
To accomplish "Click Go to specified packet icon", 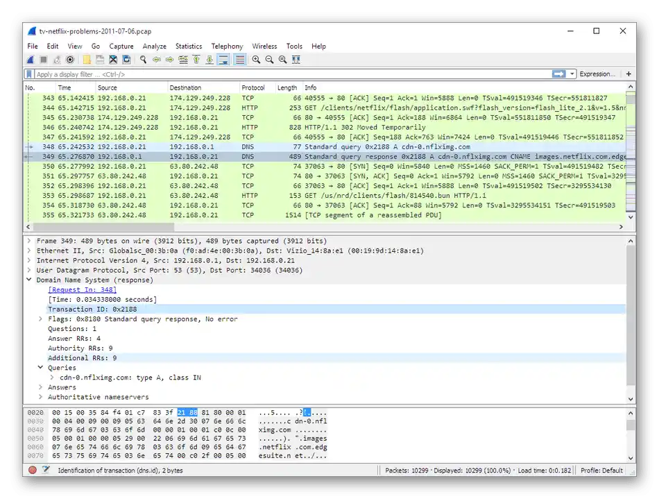I will (183, 60).
